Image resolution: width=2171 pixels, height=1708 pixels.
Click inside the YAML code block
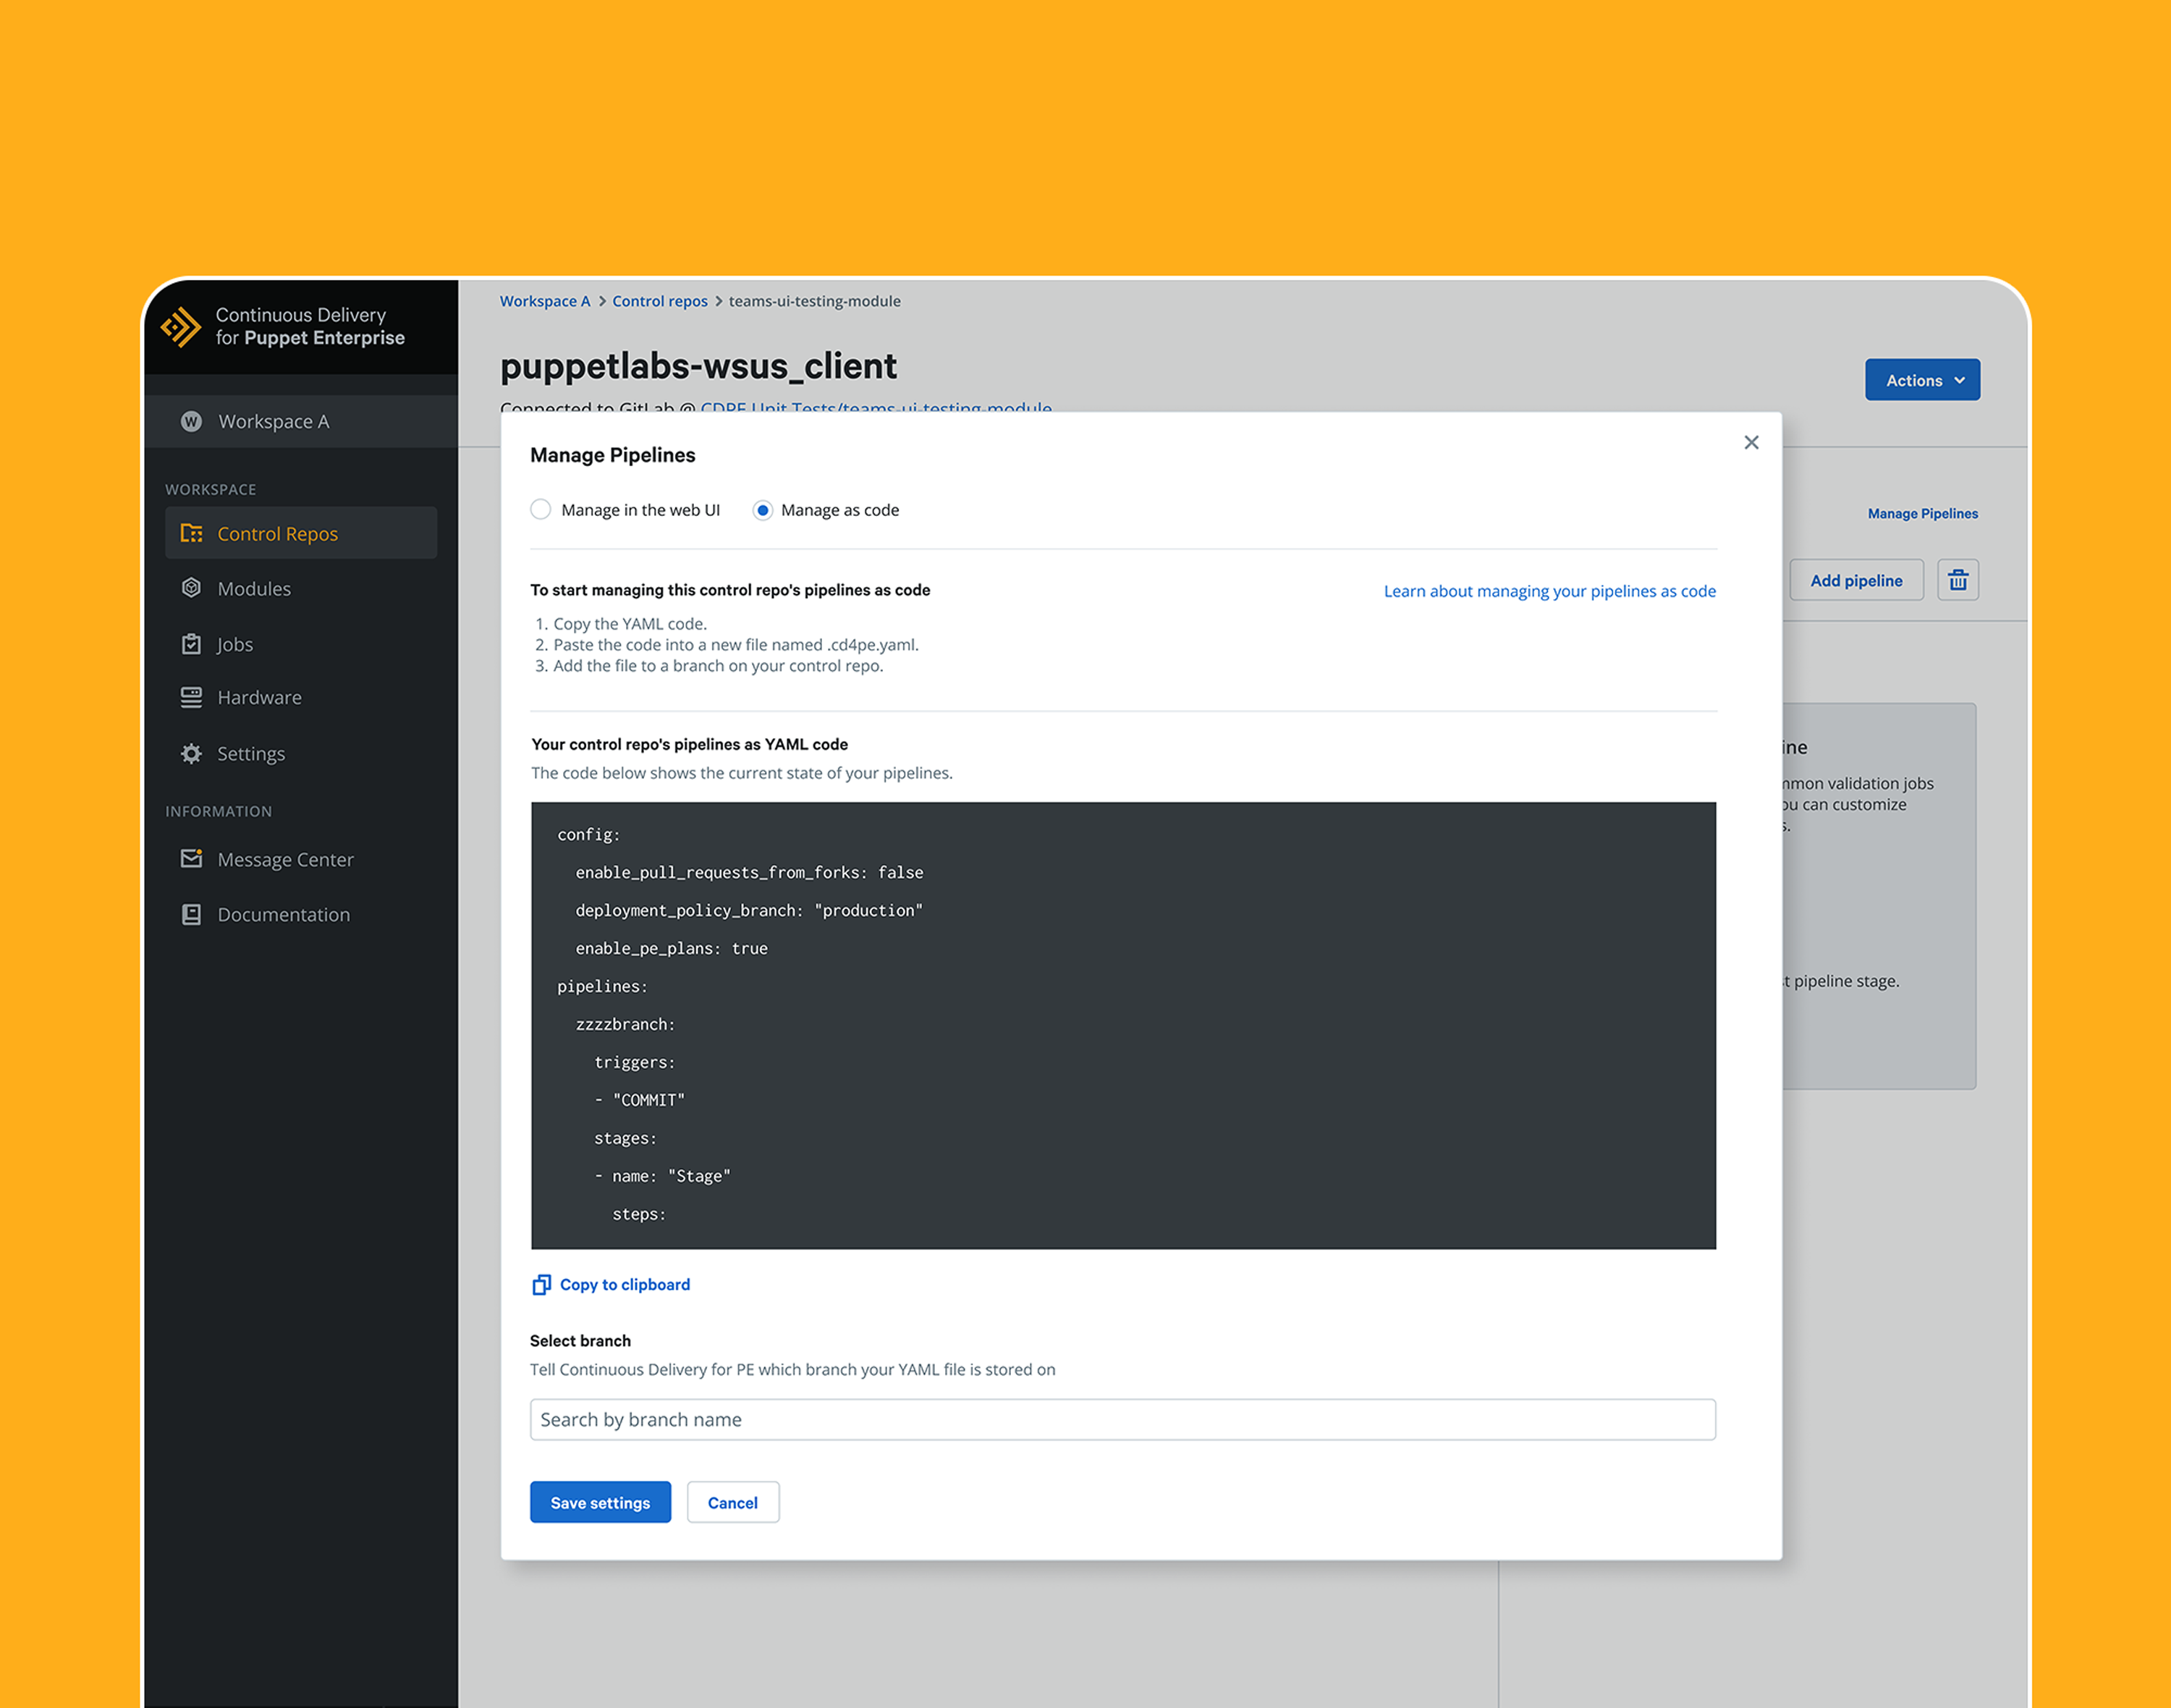pyautogui.click(x=1123, y=1025)
